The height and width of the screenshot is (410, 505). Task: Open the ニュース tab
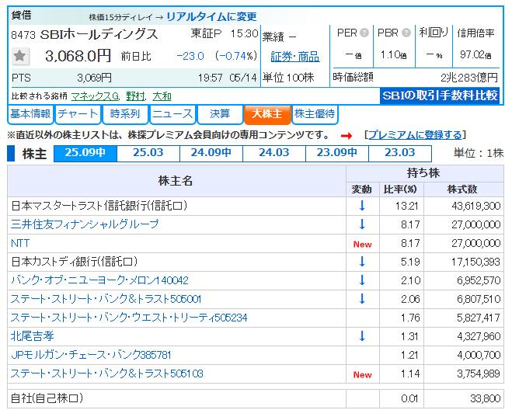pyautogui.click(x=172, y=114)
